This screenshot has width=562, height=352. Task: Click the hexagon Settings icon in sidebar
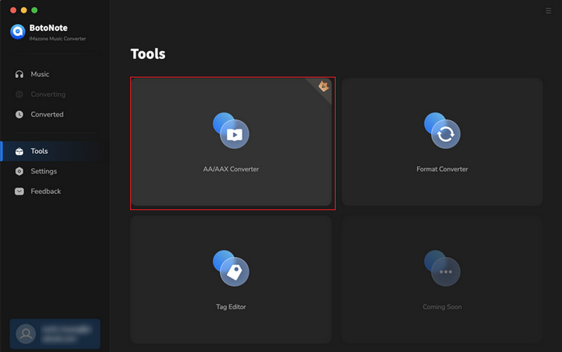[x=19, y=171]
